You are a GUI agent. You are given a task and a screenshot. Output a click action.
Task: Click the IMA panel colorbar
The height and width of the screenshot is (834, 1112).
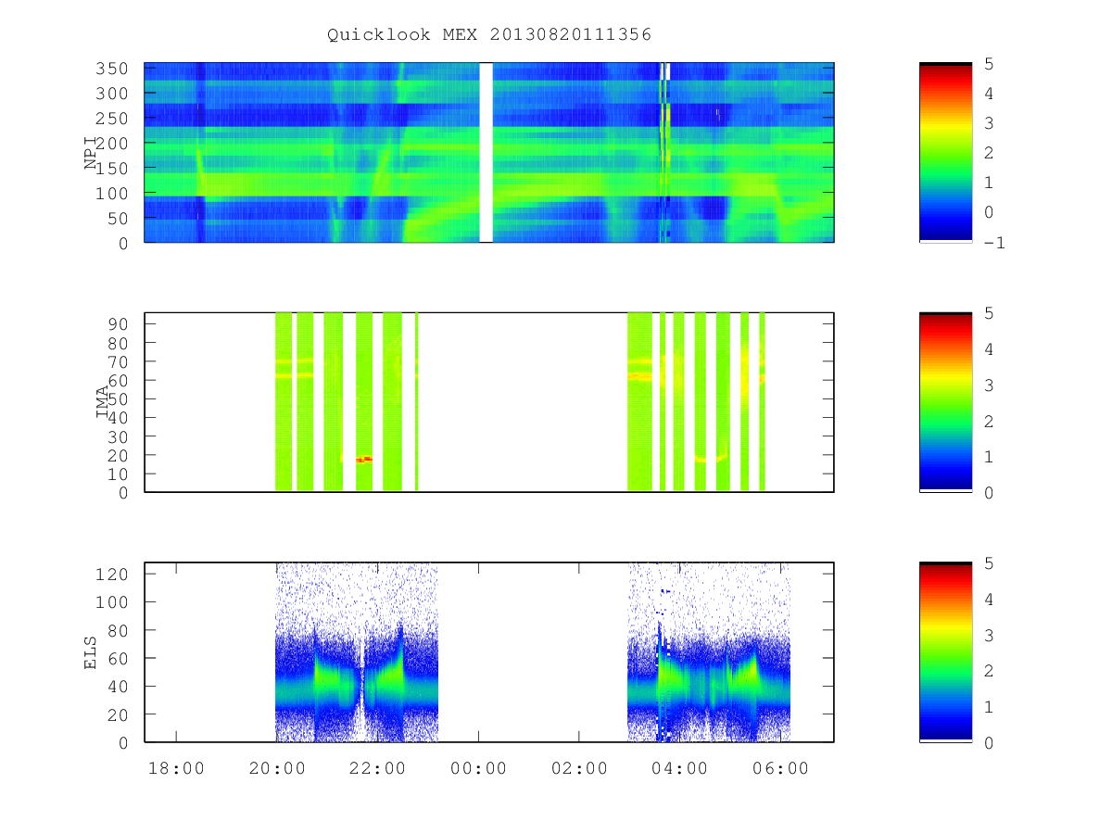(x=945, y=402)
